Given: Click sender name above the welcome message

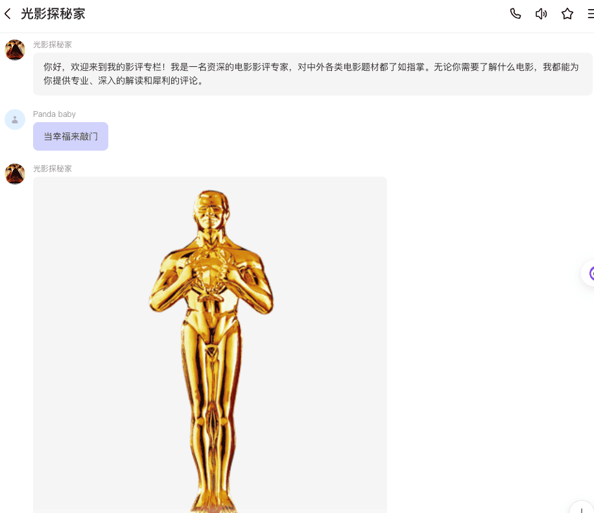Looking at the screenshot, I should [x=53, y=45].
